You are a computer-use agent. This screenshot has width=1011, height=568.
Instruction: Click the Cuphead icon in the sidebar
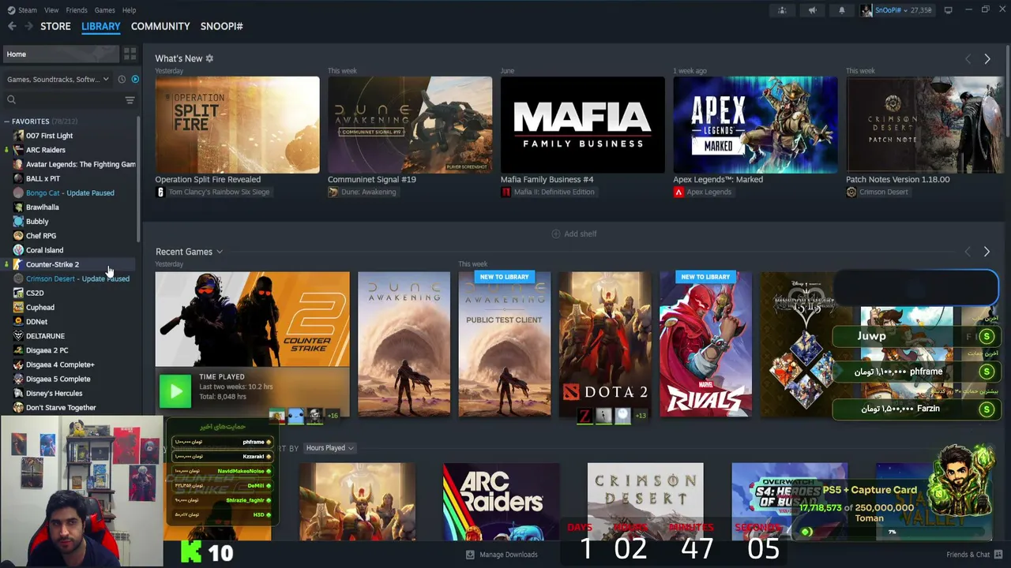[x=18, y=308]
